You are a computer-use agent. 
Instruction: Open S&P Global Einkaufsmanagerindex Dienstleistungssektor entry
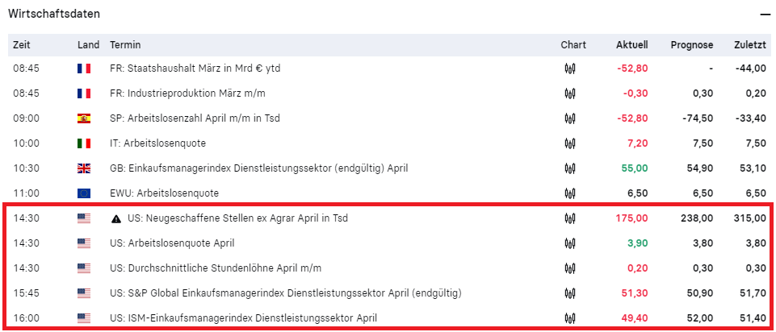[x=286, y=293]
